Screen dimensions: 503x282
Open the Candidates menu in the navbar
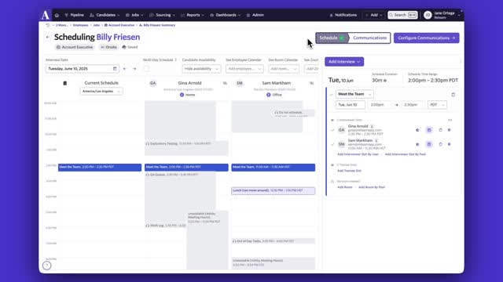[105, 15]
